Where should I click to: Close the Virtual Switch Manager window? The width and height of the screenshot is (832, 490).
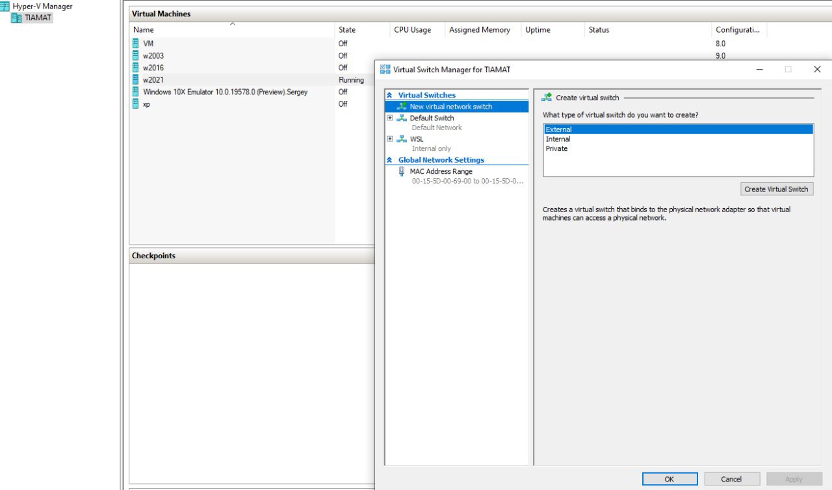[x=817, y=69]
